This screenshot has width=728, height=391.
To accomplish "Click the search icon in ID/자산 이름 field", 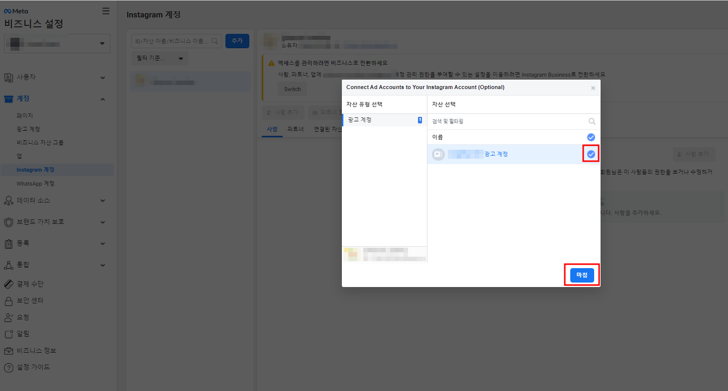I will [215, 41].
